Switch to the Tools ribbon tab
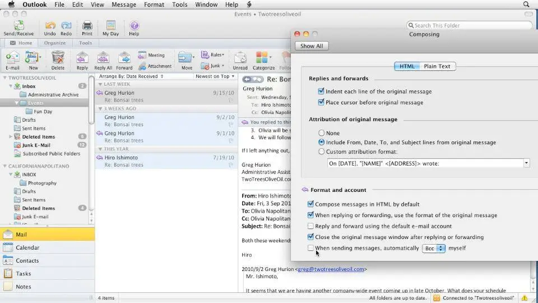Viewport: 538px width, 303px height. pos(85,43)
